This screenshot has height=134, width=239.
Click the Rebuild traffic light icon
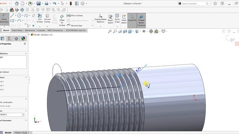coord(71,3)
